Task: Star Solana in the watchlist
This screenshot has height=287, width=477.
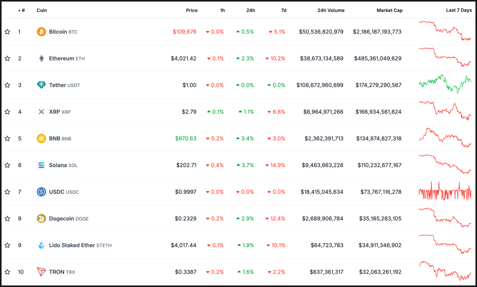Action: 7,165
